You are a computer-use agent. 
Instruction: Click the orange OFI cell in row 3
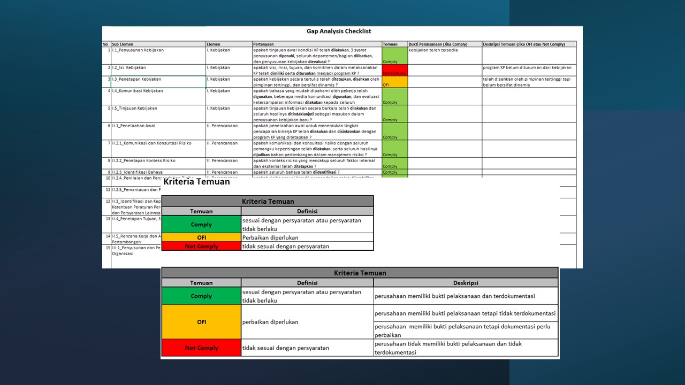pyautogui.click(x=394, y=82)
